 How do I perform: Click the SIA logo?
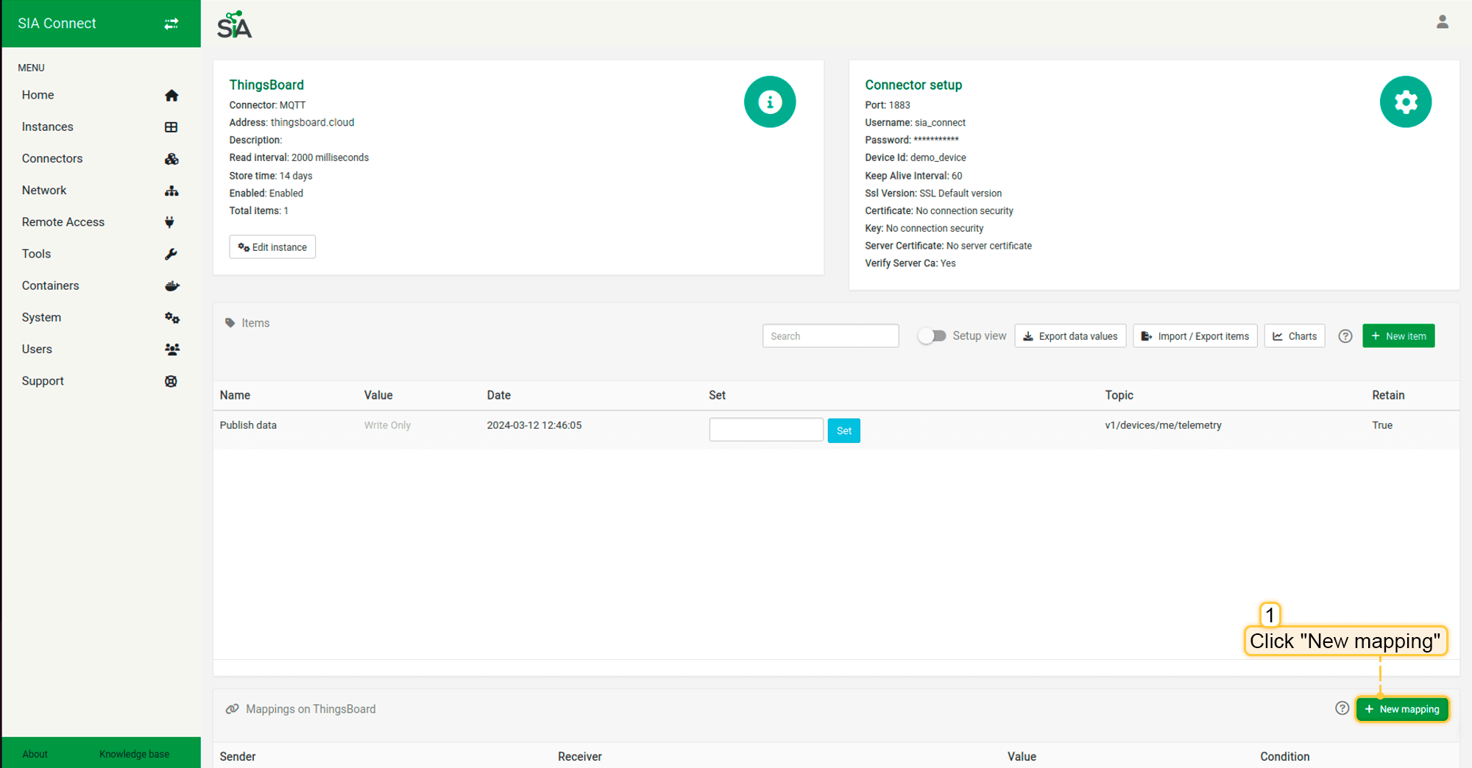coord(235,25)
